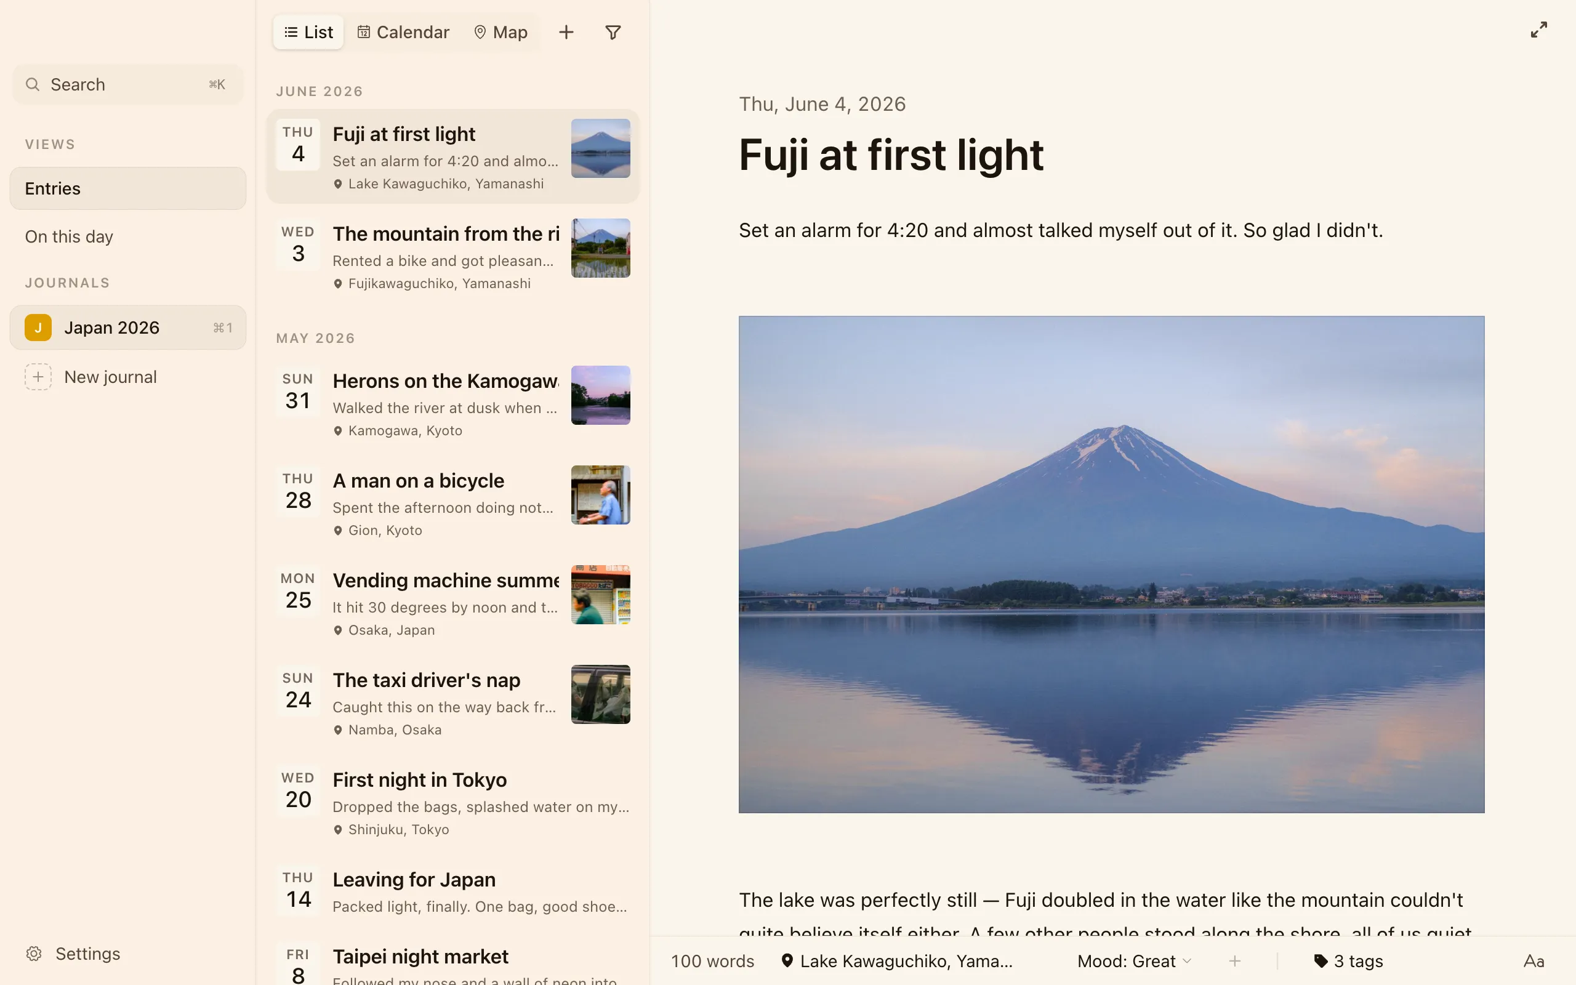Click thumbnail of The taxi driver's nap
The image size is (1576, 985).
(x=600, y=694)
